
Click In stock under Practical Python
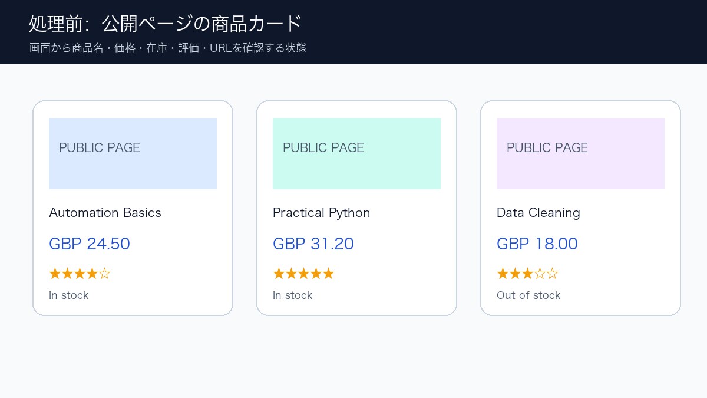click(x=292, y=295)
